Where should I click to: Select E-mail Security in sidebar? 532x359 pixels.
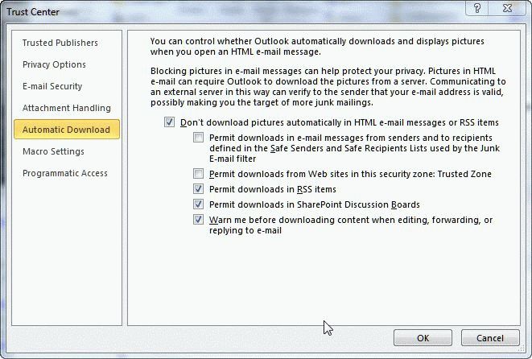tap(52, 86)
